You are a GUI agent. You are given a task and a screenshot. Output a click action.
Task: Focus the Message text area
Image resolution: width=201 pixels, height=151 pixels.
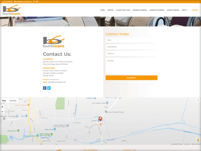tap(131, 66)
